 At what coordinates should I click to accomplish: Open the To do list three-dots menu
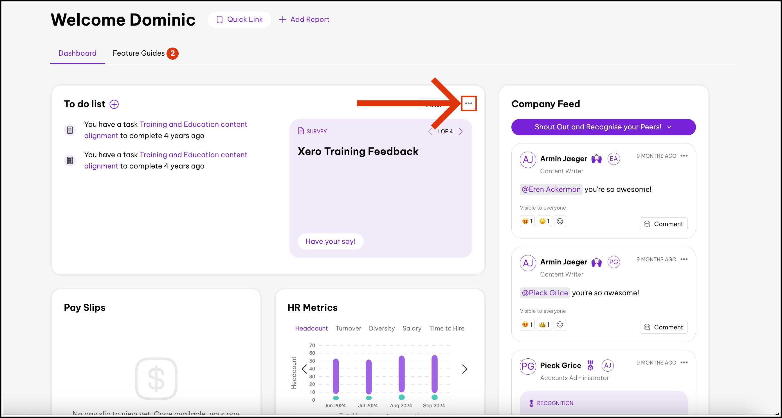click(468, 104)
